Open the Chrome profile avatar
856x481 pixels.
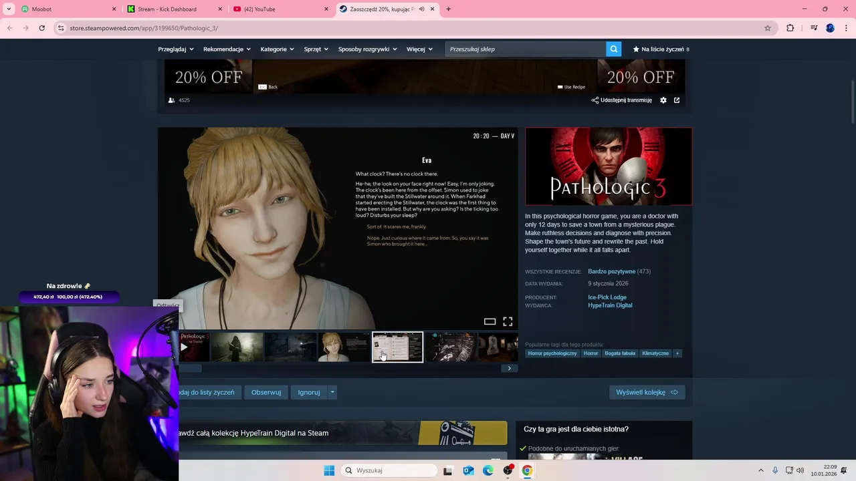point(830,28)
